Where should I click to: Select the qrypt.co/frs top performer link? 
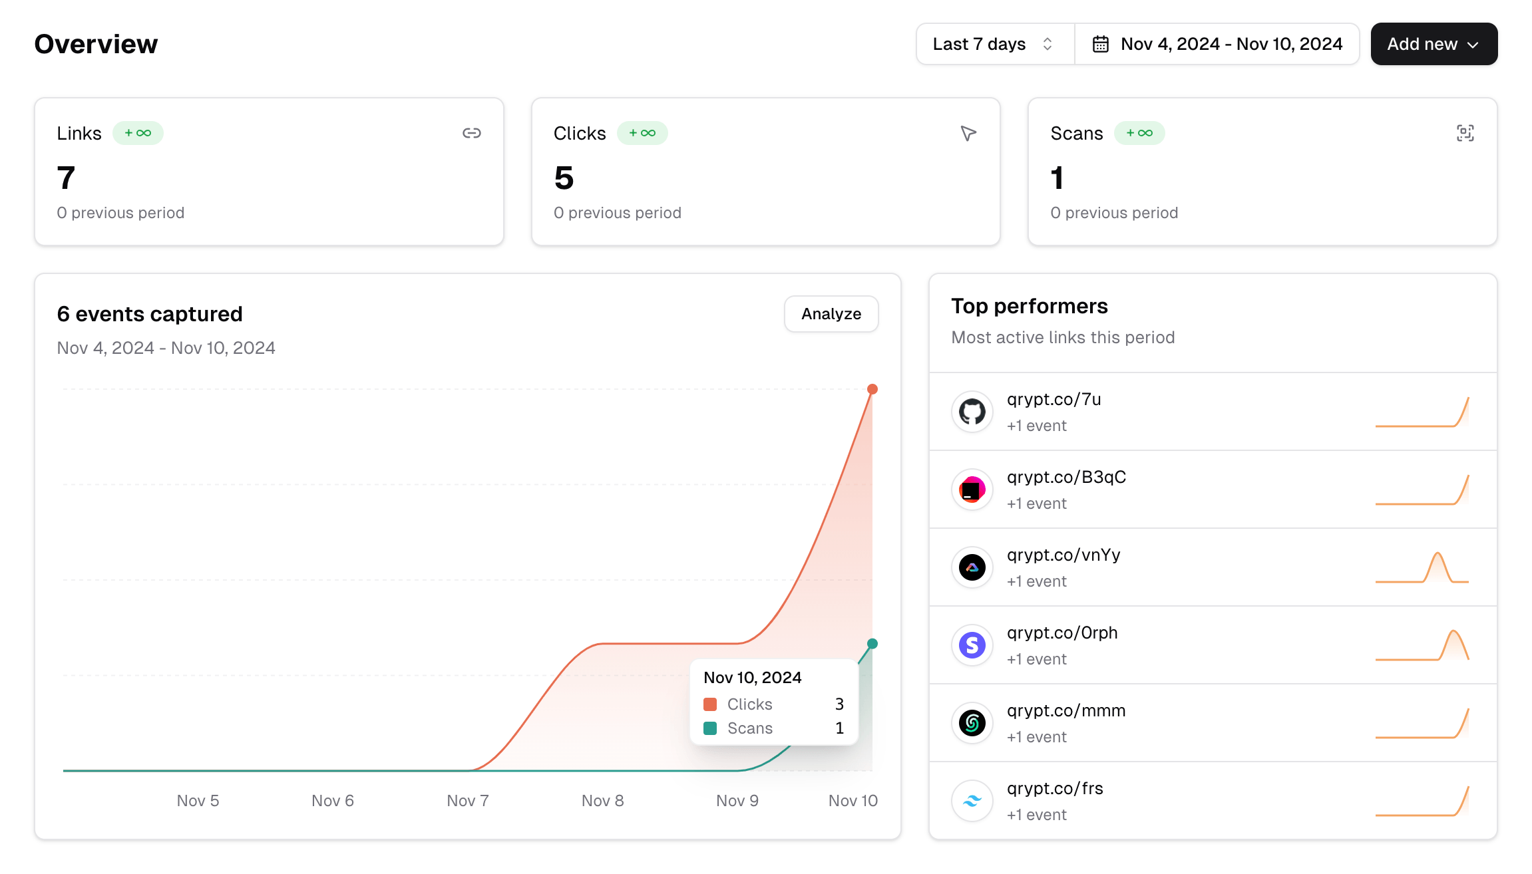1215,801
